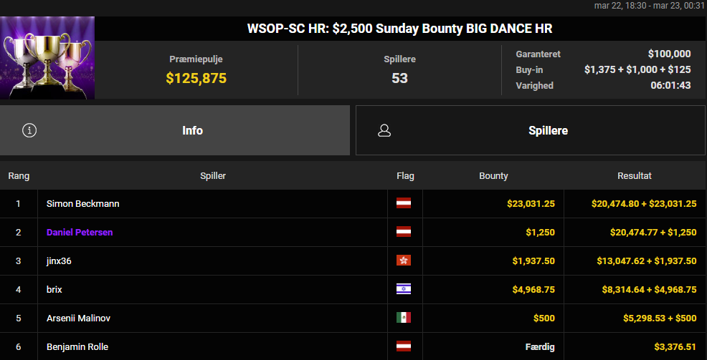The height and width of the screenshot is (360, 707).
Task: Click the Israel flag beside brix
Action: 404,289
